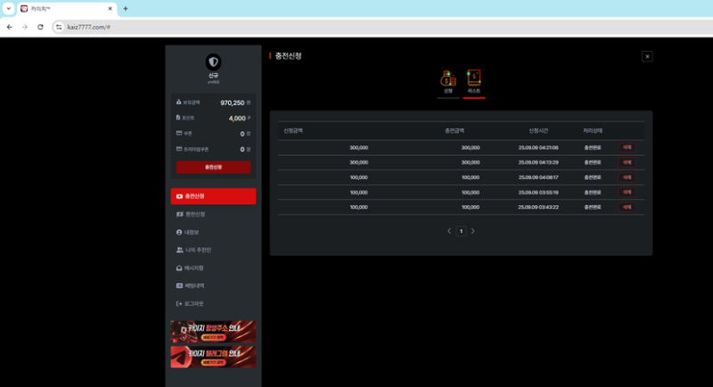This screenshot has height=387, width=713.
Task: Click the browser back arrow
Action: pyautogui.click(x=9, y=27)
